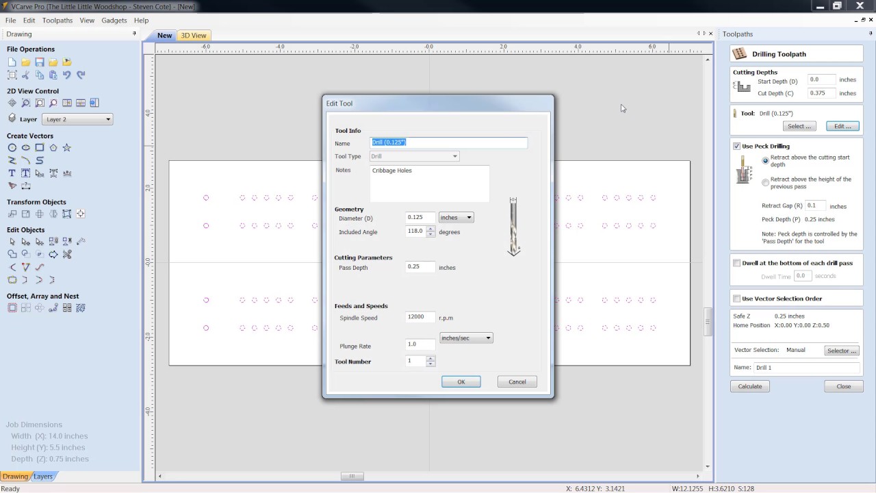876x493 pixels.
Task: Click Cancel in Edit Tool dialog
Action: coord(517,381)
